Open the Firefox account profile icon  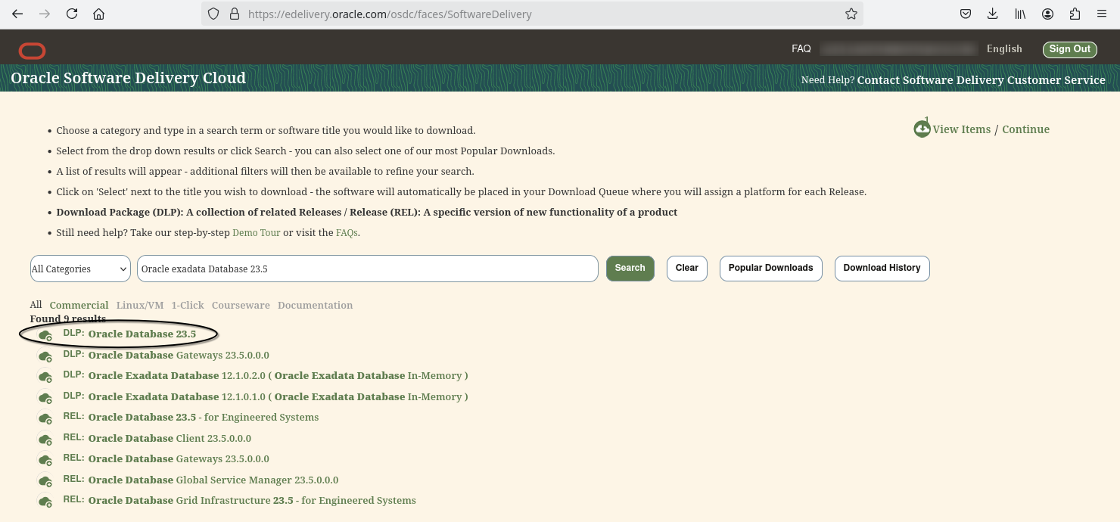[1048, 14]
